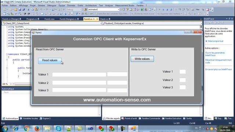Click the Read values button
Viewport: 235px width, 132px height.
(x=50, y=61)
